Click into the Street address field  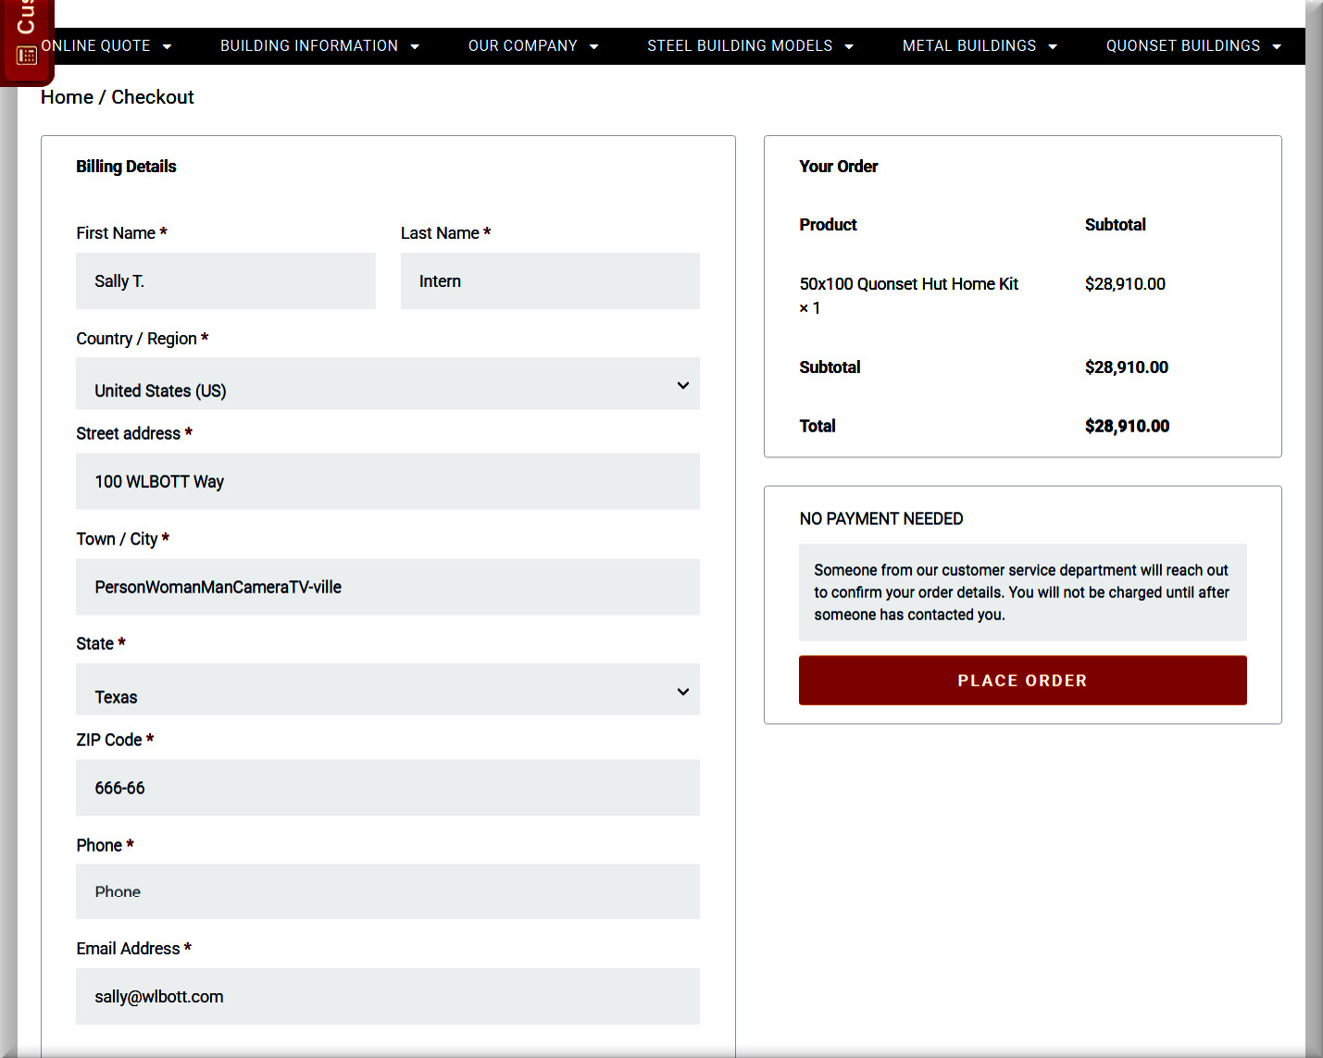pos(387,481)
